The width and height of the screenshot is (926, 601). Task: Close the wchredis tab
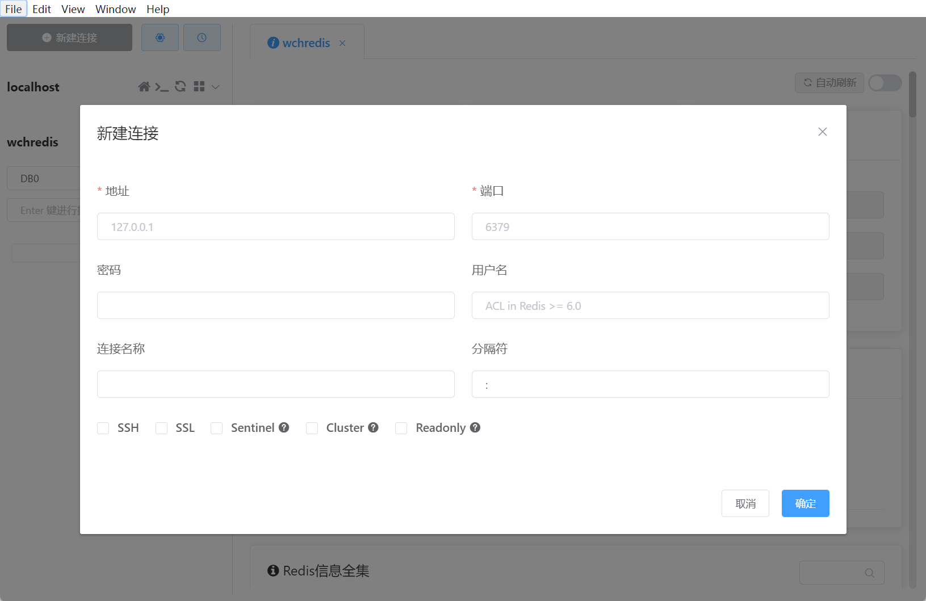[x=342, y=43]
